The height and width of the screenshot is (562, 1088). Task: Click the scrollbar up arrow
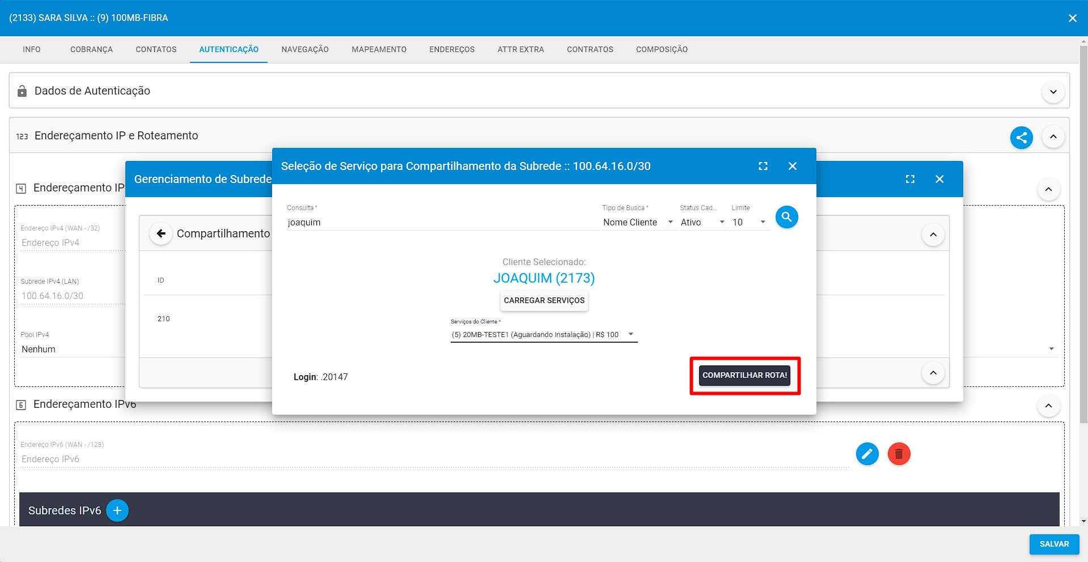click(1083, 41)
